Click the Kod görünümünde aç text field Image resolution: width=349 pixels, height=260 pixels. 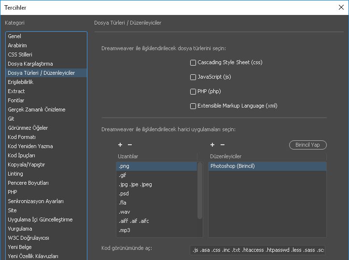pos(258,250)
